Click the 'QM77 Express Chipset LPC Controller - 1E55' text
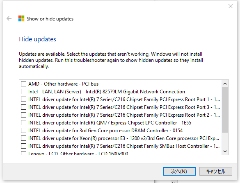 [x=110, y=123]
